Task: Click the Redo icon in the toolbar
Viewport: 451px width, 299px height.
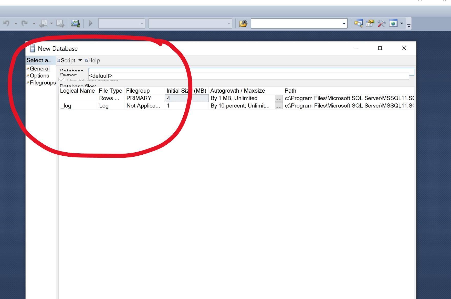Action: (x=25, y=24)
